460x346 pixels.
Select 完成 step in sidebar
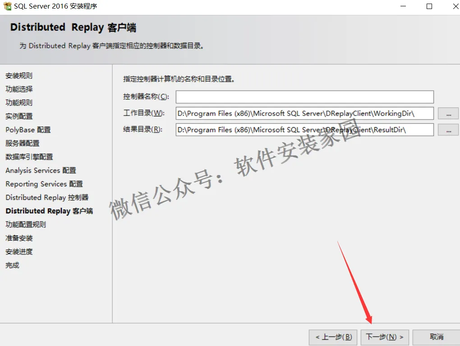click(x=12, y=265)
